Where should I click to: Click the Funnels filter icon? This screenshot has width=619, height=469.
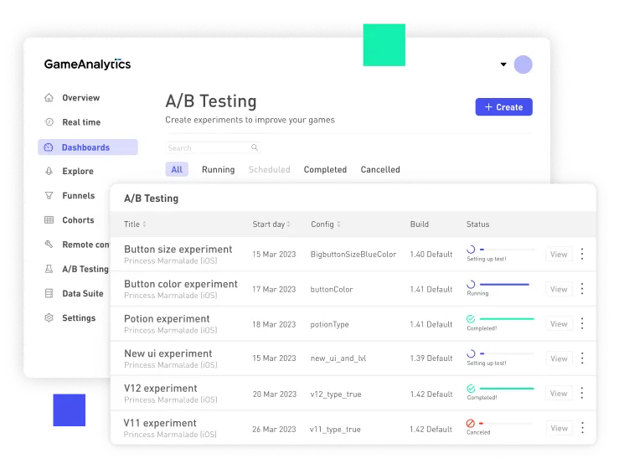[49, 196]
